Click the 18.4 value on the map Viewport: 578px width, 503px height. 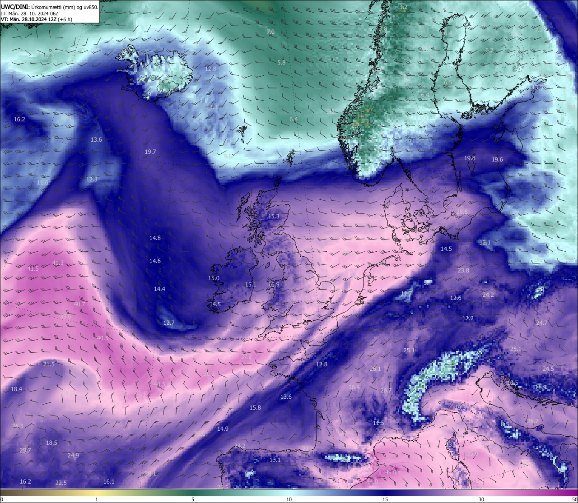click(16, 389)
